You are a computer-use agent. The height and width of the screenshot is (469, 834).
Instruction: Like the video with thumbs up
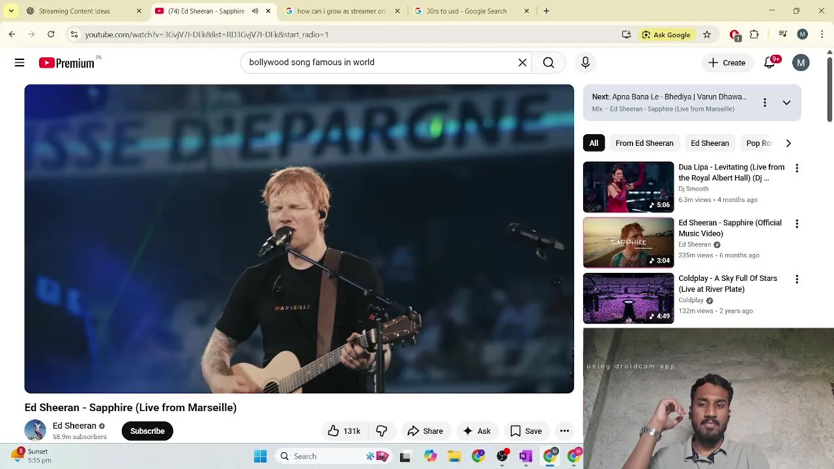(x=344, y=431)
